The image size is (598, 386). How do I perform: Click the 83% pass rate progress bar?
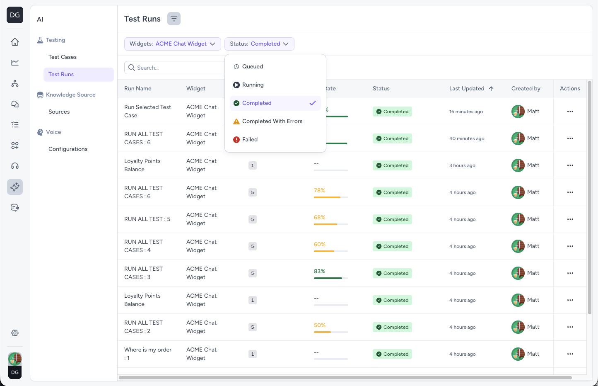click(x=331, y=278)
